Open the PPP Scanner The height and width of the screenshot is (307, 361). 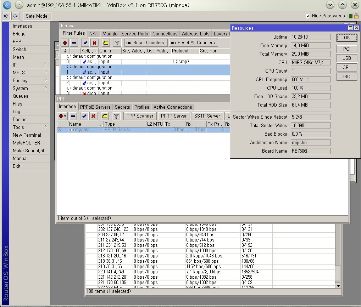click(140, 116)
